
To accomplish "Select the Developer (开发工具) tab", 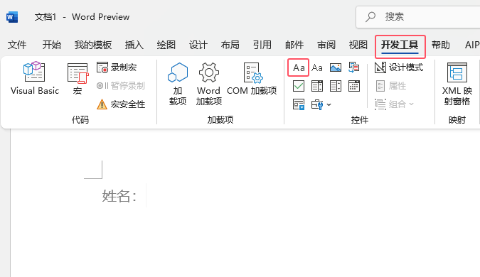I will point(400,46).
